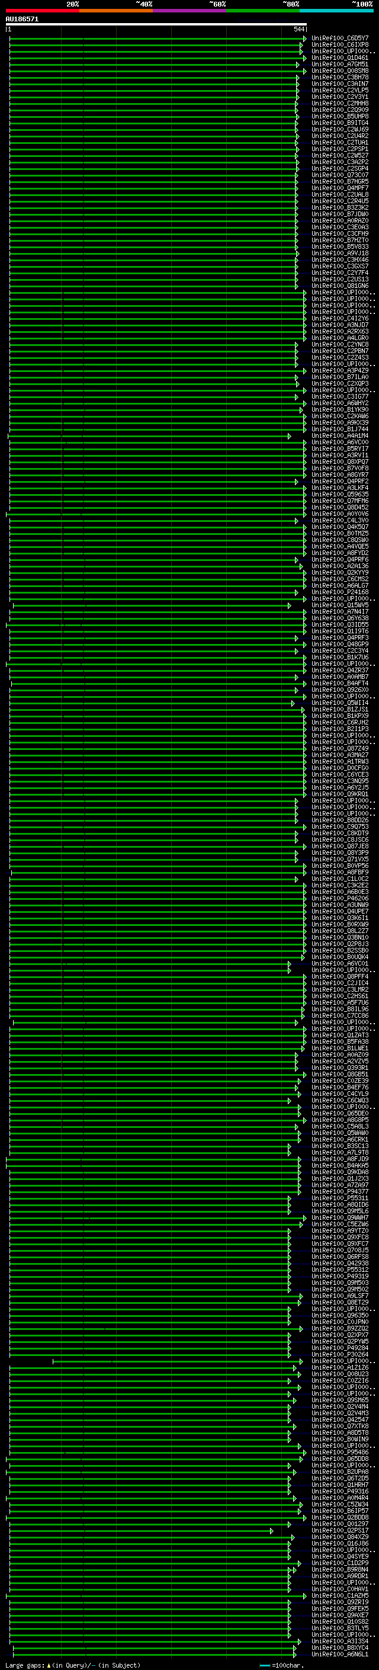Click the green ~80% identity legend segment
Viewport: 379px width, 1670px height.
[x=263, y=11]
